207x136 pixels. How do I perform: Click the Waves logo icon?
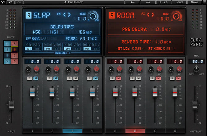[x=3, y=2]
